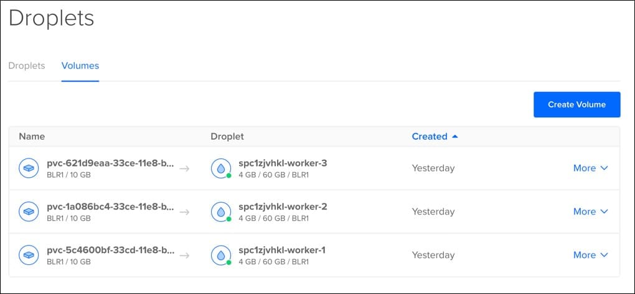The height and width of the screenshot is (294, 635).
Task: Click '4 GB / 60 GB / BLR1' under worker-3
Action: point(274,175)
